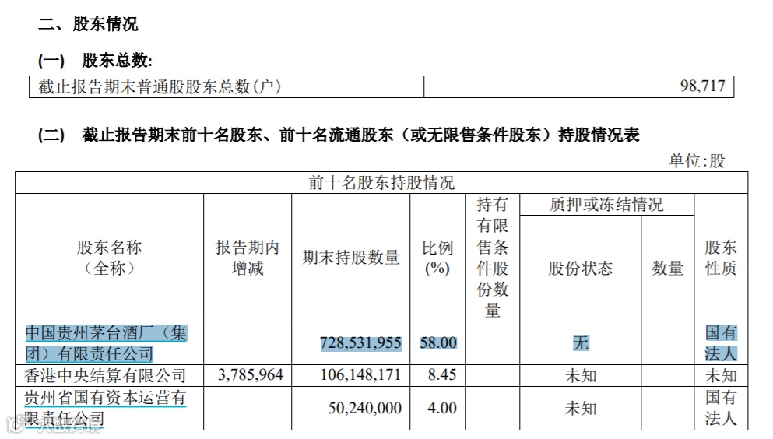Click the change value 3,785,964
The image size is (773, 439).
click(x=251, y=375)
